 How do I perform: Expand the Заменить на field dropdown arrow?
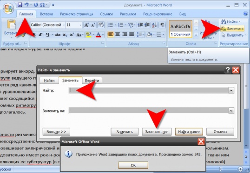[x=231, y=111]
